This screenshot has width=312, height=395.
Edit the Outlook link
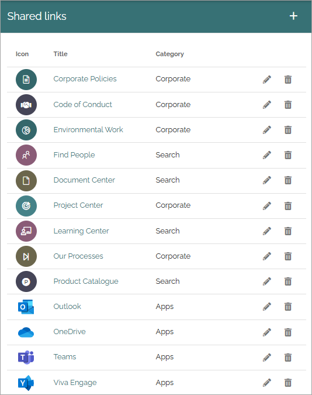[x=267, y=307]
